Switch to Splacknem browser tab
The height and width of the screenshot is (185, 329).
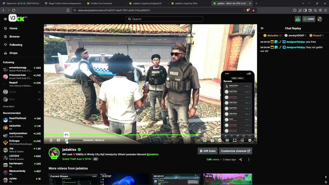coord(21,3)
